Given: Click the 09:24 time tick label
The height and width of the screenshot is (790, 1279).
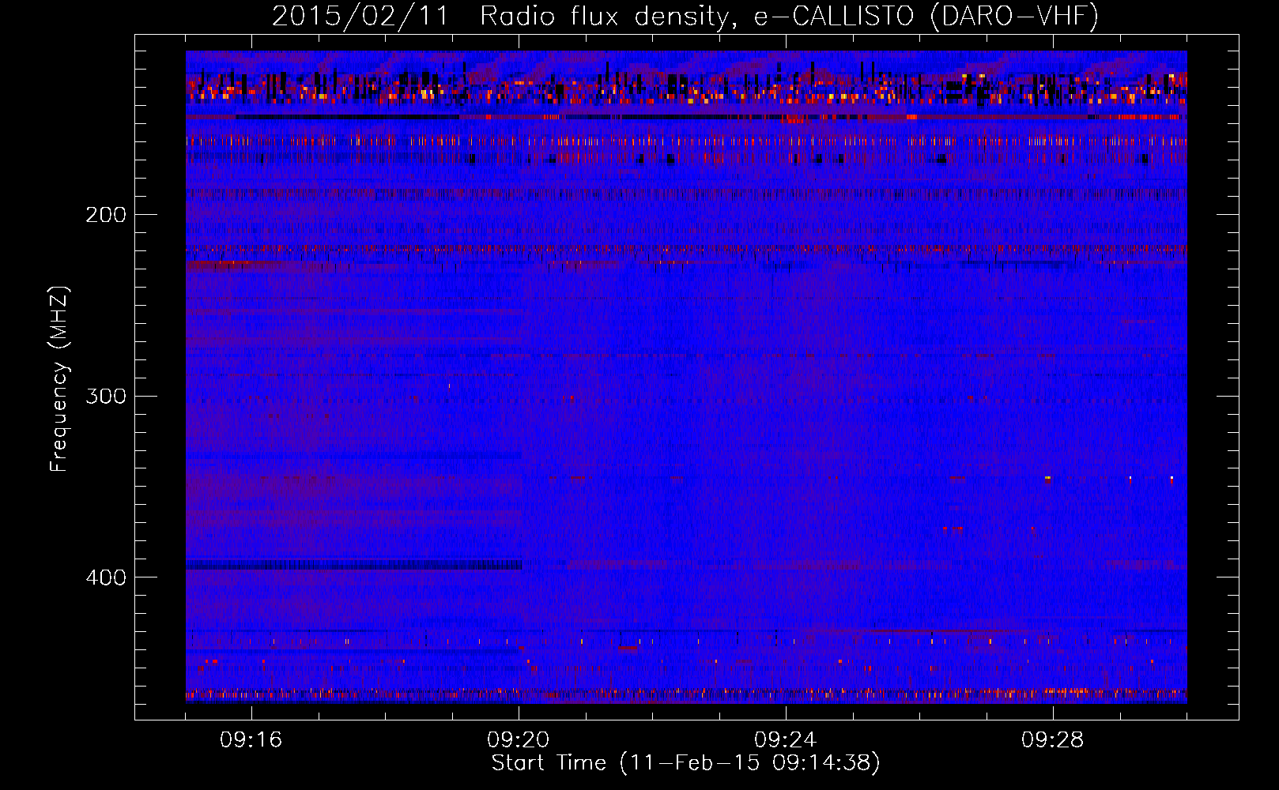Looking at the screenshot, I should tap(785, 740).
